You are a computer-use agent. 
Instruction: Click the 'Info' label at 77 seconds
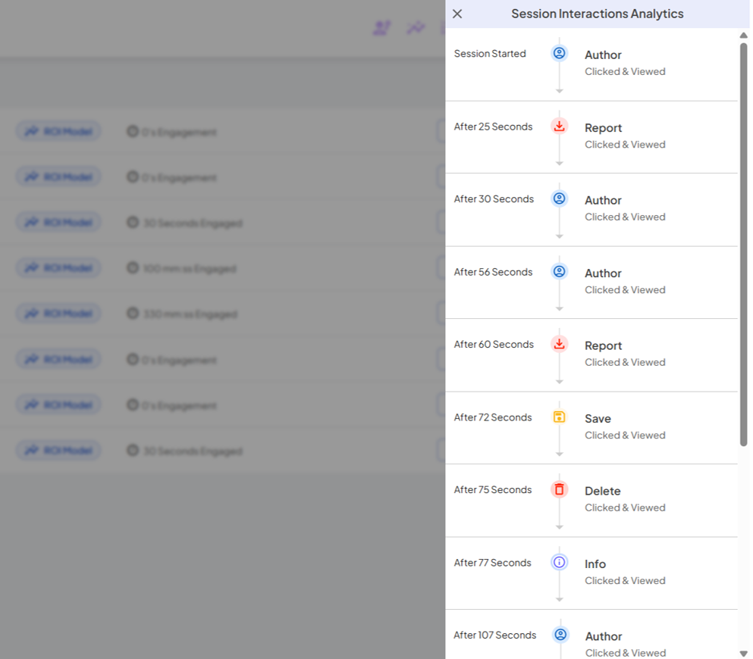pyautogui.click(x=595, y=564)
